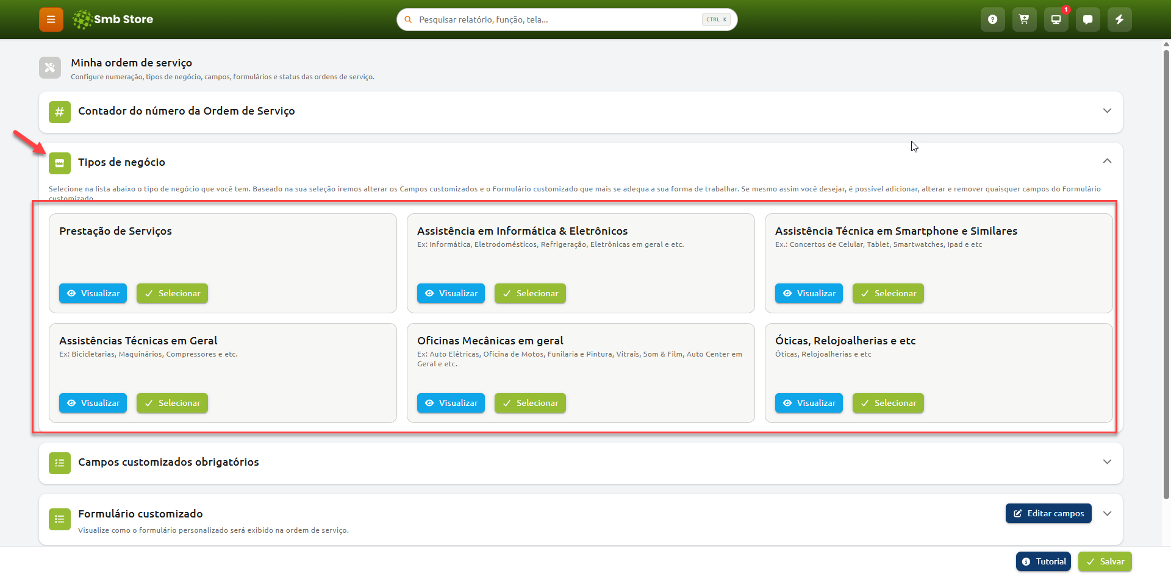Image resolution: width=1171 pixels, height=576 pixels.
Task: Open the help question mark icon
Action: [992, 20]
